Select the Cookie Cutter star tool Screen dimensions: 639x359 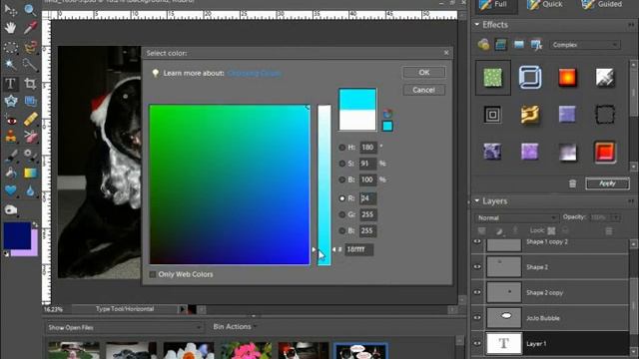[11, 101]
